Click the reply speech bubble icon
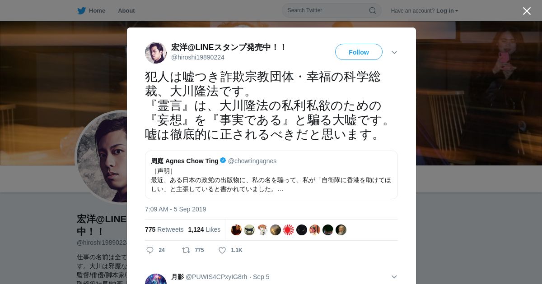542x284 pixels. [x=150, y=250]
